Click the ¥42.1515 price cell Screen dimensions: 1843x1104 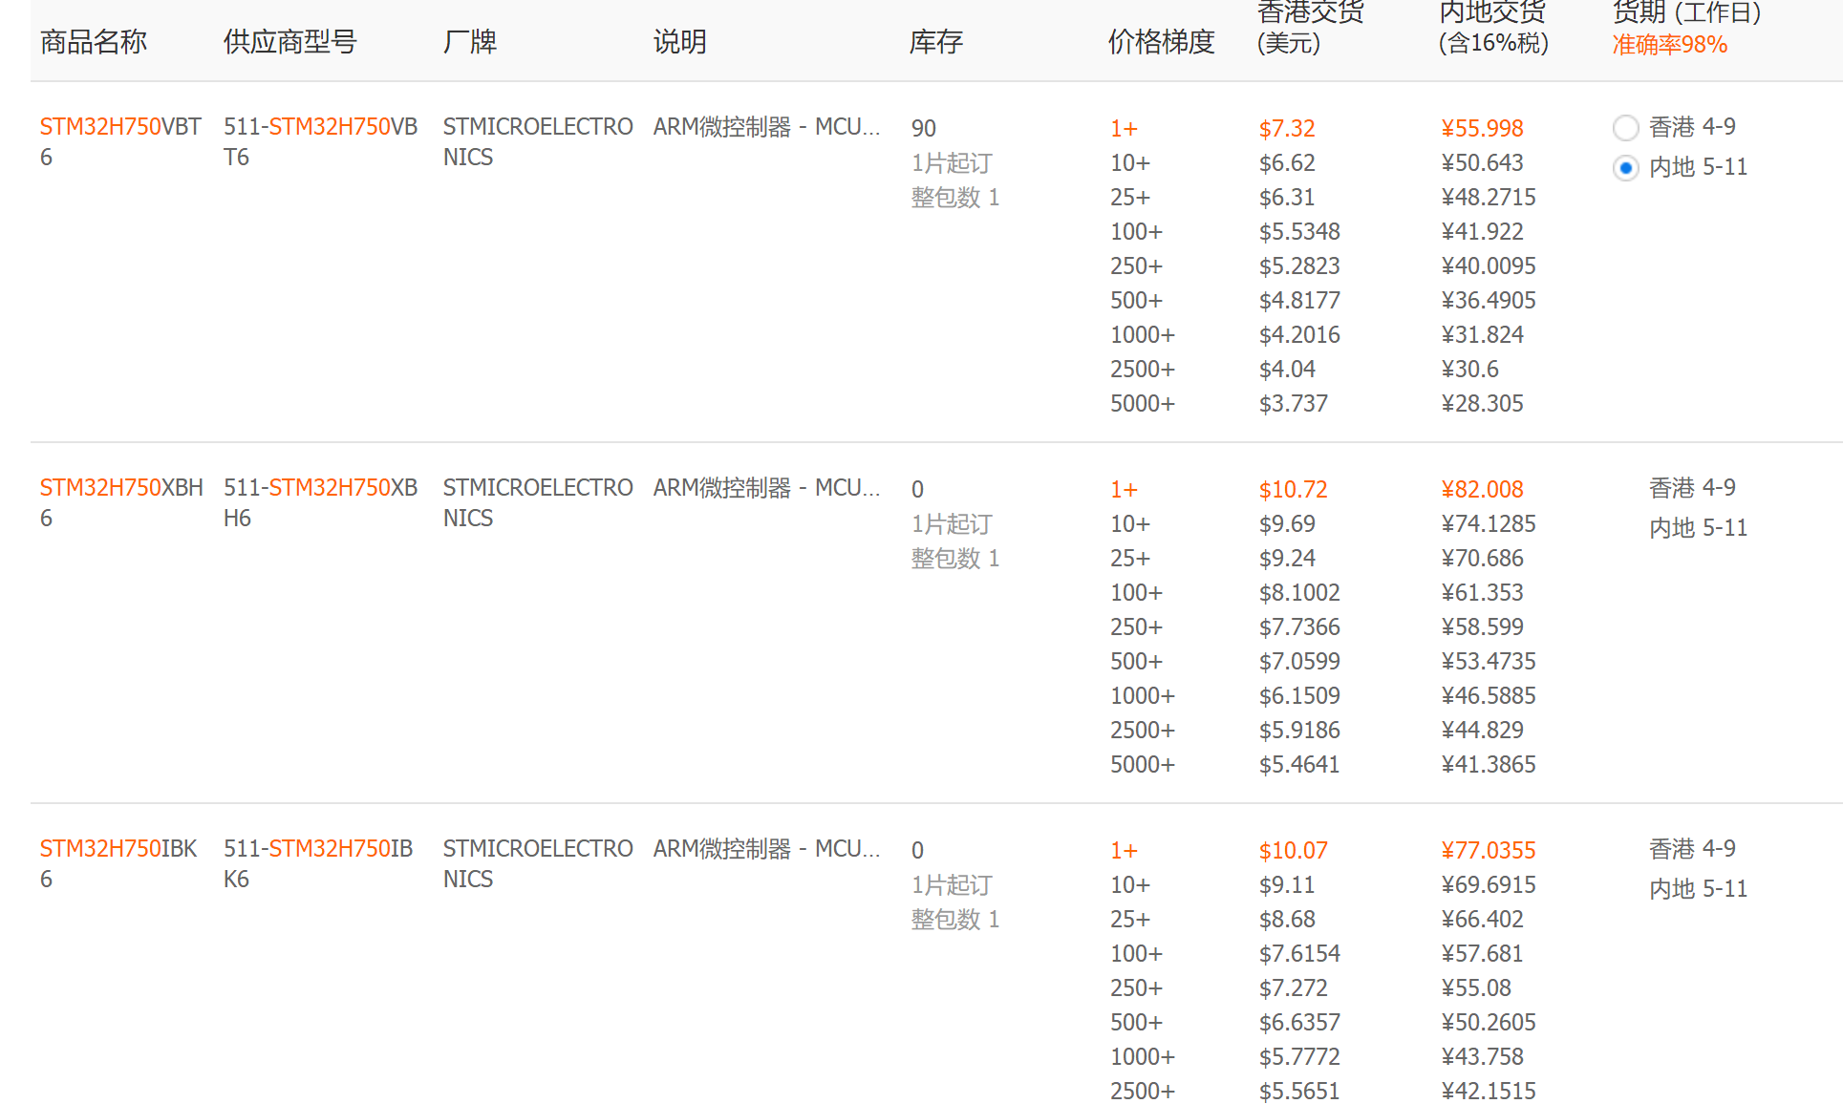click(1489, 1091)
